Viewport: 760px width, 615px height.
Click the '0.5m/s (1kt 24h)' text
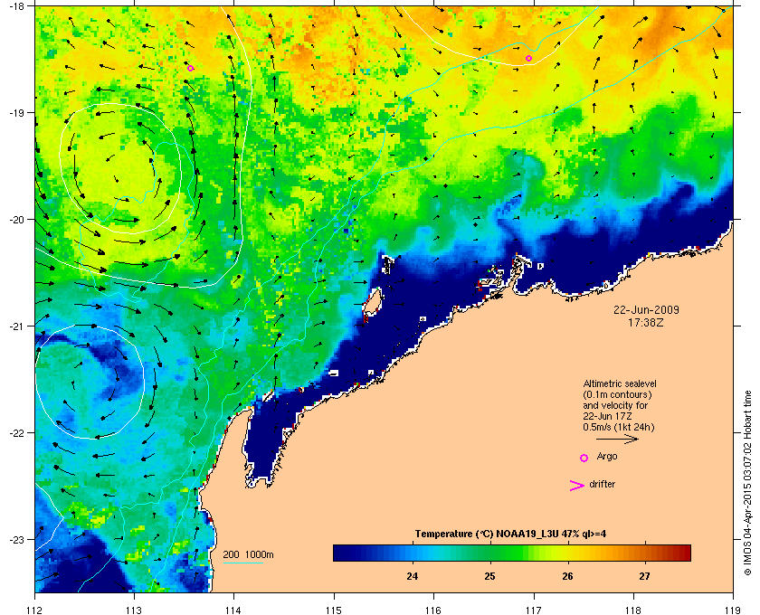[x=619, y=428]
